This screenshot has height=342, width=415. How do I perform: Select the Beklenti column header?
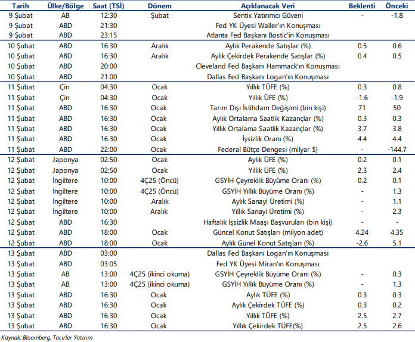tap(361, 4)
